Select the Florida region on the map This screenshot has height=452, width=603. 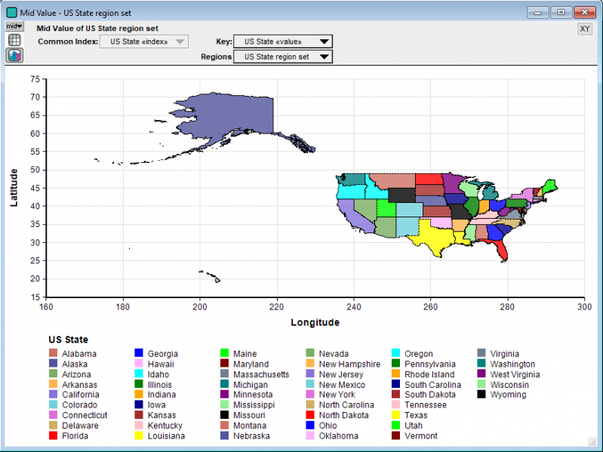(500, 250)
